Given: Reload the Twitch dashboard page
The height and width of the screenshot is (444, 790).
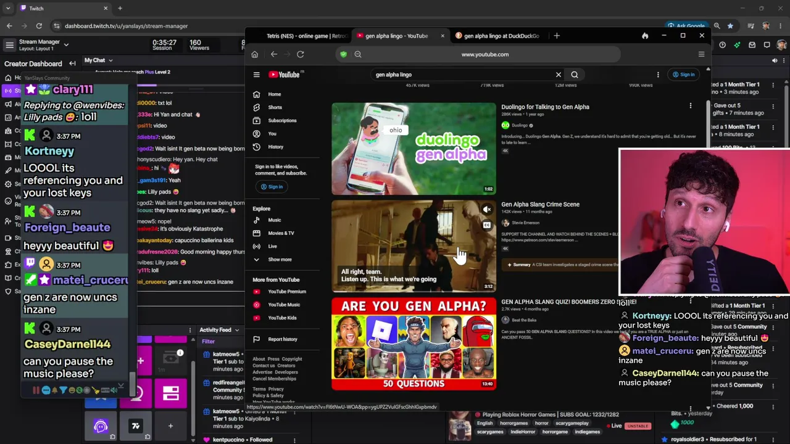Looking at the screenshot, I should click(39, 26).
